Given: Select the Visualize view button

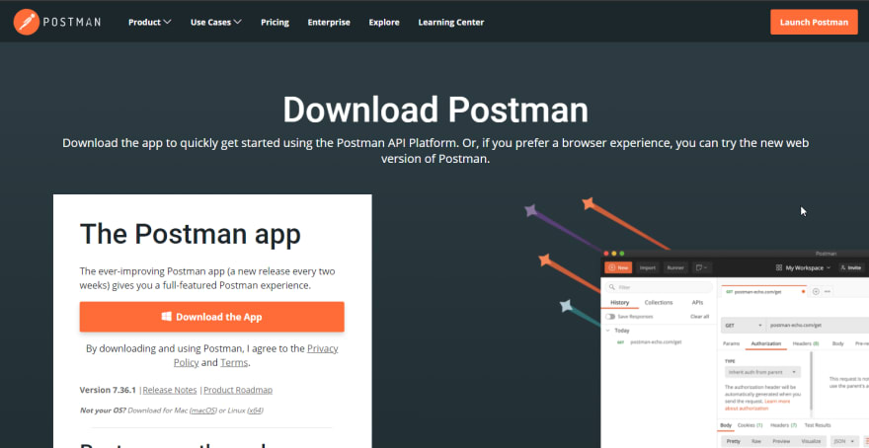Looking at the screenshot, I should tap(811, 441).
